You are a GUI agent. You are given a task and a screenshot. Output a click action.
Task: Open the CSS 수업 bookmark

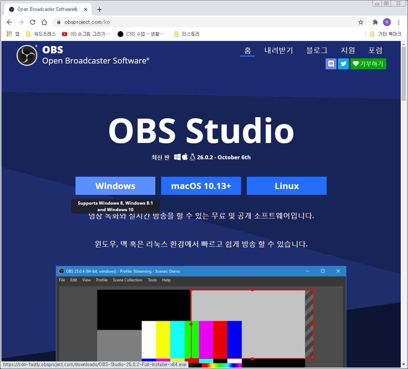[x=141, y=34]
